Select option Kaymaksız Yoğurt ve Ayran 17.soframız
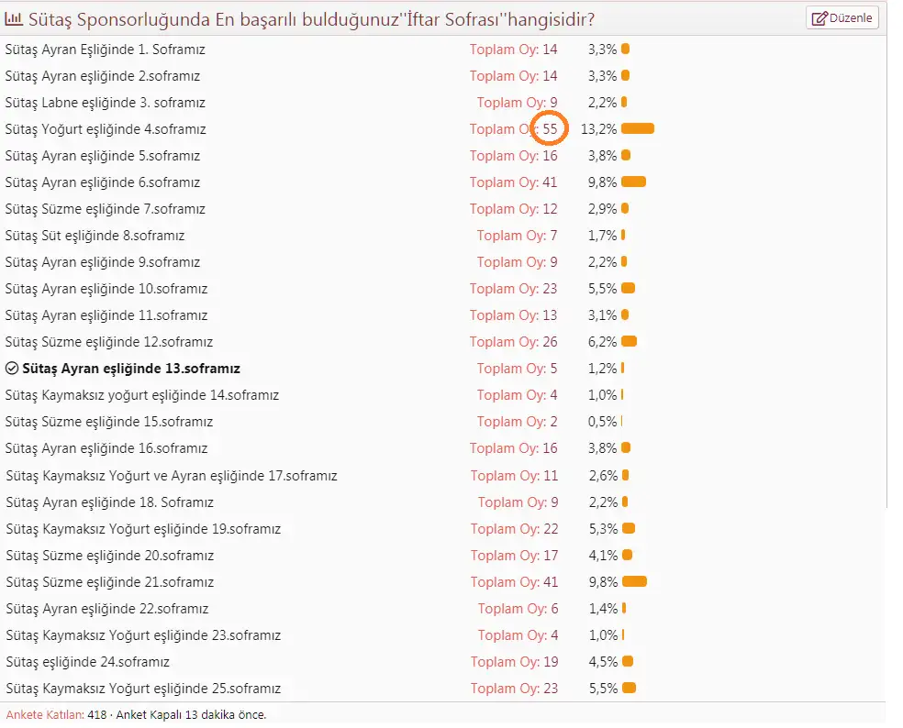The height and width of the screenshot is (728, 903). [x=172, y=476]
